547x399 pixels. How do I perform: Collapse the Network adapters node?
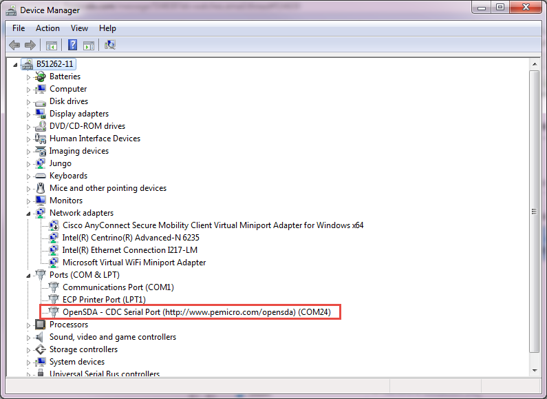pyautogui.click(x=28, y=214)
